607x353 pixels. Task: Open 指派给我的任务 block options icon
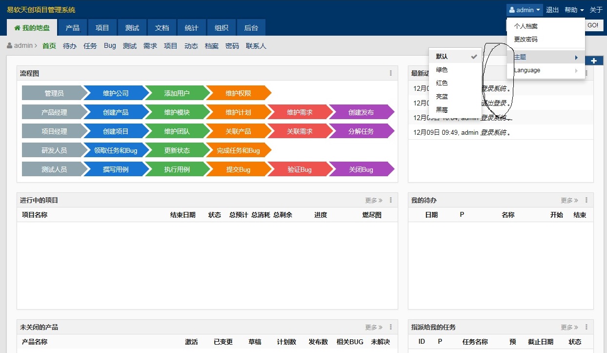tap(587, 327)
